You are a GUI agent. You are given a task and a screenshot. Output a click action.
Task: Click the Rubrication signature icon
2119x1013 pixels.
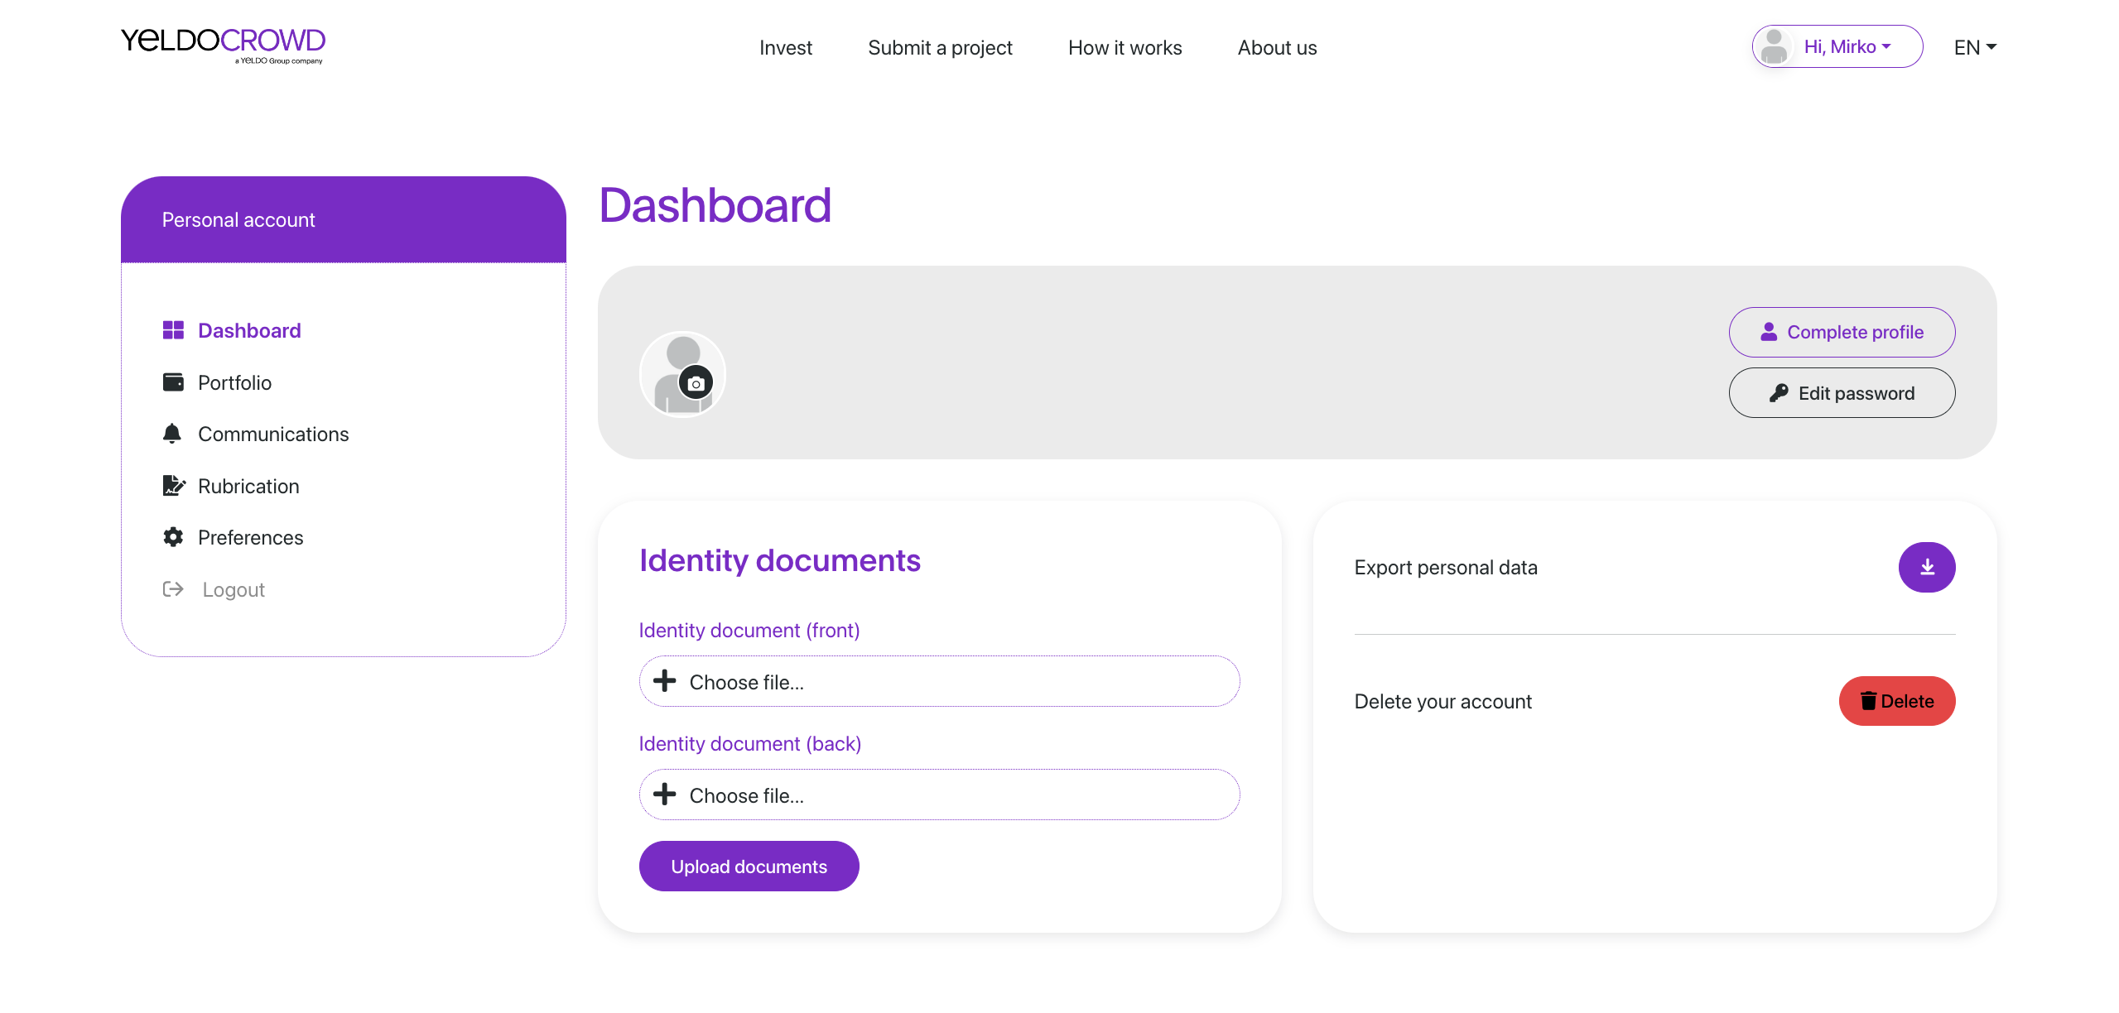point(174,486)
